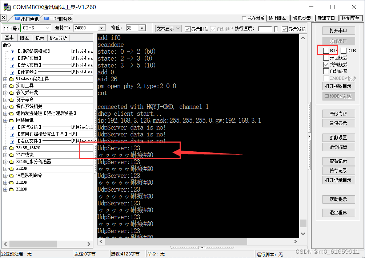The height and width of the screenshot is (258, 365).
Task: Enable the DTR checkbox
Action: pyautogui.click(x=344, y=51)
